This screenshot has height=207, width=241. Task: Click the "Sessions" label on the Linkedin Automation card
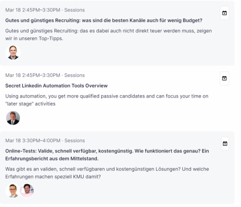(75, 75)
